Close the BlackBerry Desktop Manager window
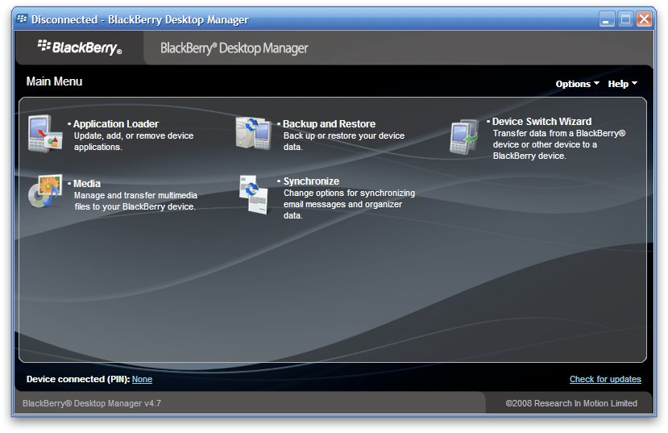Image resolution: width=668 pixels, height=433 pixels. (644, 19)
